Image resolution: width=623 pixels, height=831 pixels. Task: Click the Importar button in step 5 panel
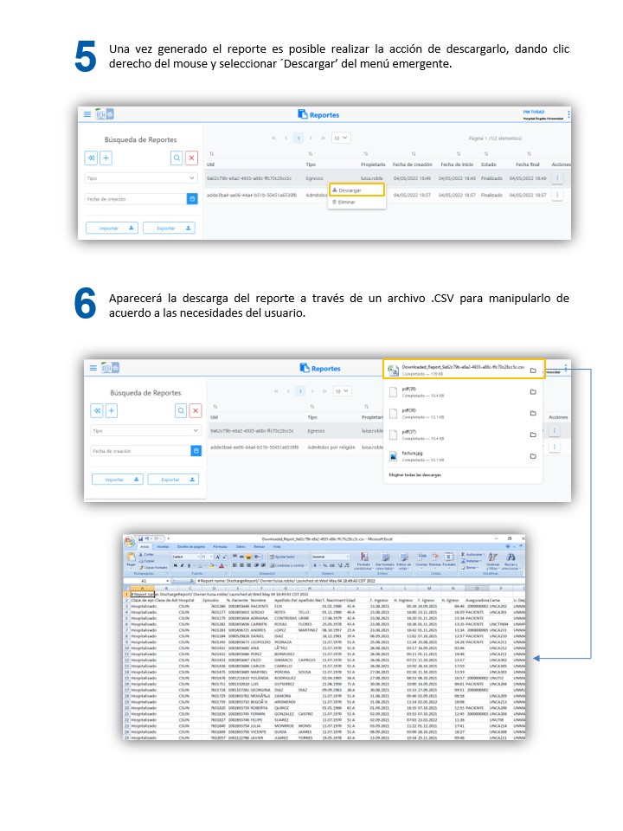pos(112,229)
